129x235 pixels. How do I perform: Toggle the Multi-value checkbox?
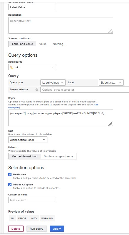(x=10, y=174)
